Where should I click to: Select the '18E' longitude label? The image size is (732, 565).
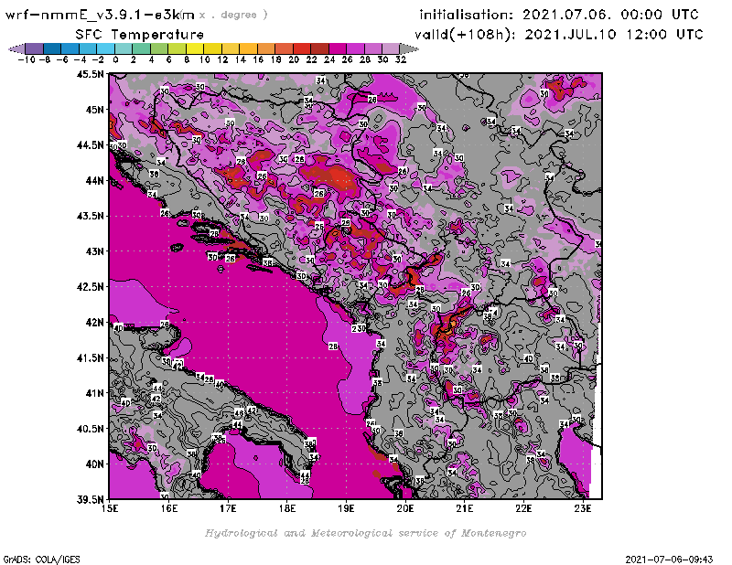pyautogui.click(x=287, y=508)
